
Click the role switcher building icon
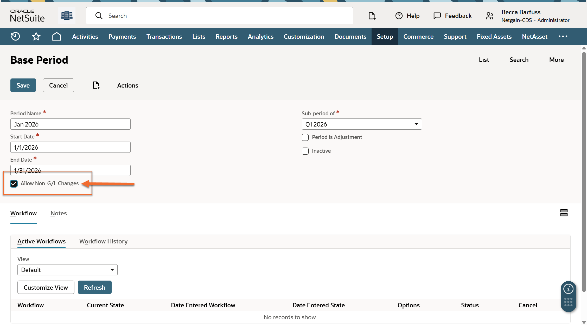click(x=67, y=16)
